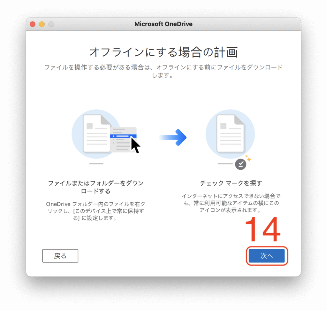Click the downloaded checkmark badge icon
This screenshot has height=311, width=327.
tap(240, 164)
